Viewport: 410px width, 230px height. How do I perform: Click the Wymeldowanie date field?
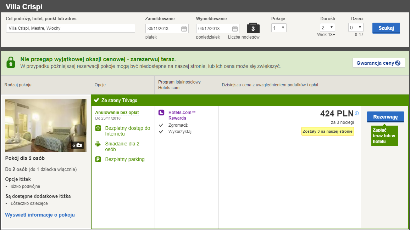[217, 28]
